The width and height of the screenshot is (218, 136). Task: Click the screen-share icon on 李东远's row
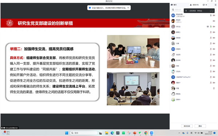coord(208,26)
